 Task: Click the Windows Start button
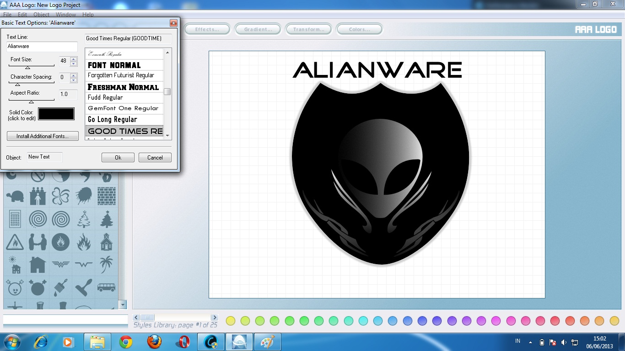12,342
